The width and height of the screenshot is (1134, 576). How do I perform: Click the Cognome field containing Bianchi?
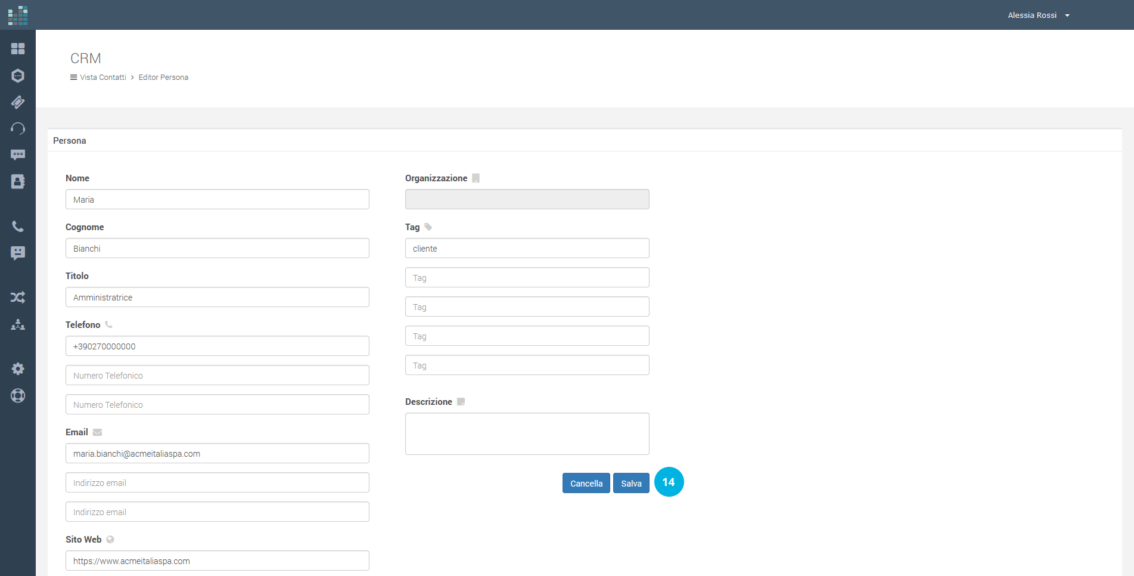tap(218, 248)
